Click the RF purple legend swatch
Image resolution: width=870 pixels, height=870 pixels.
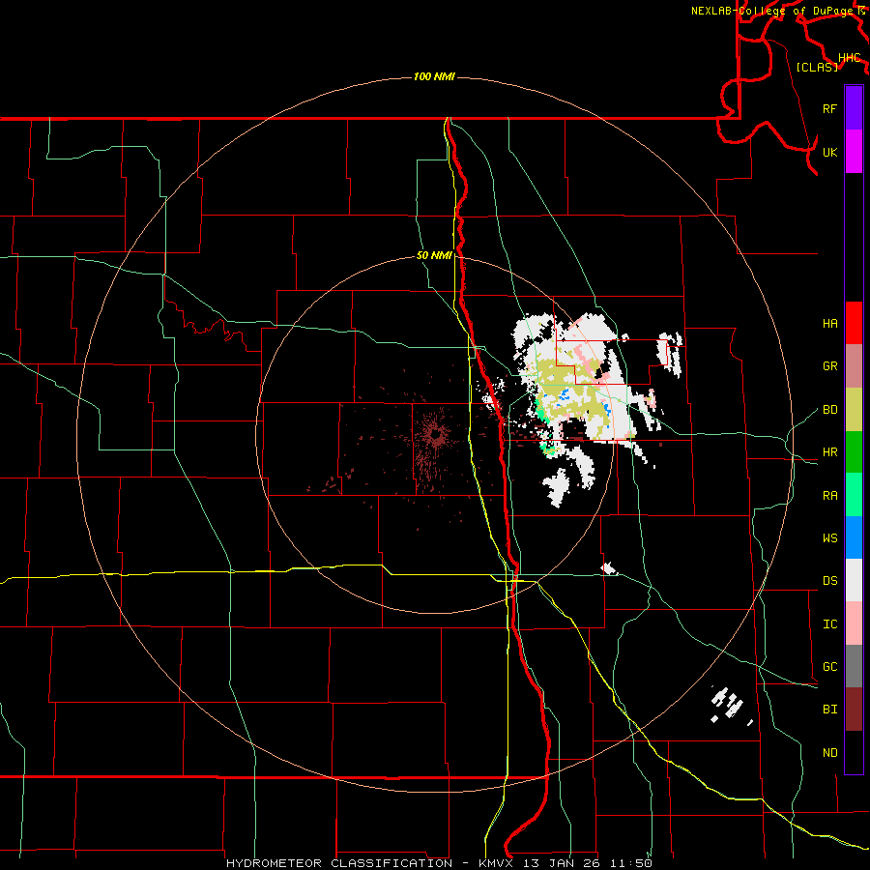point(854,108)
